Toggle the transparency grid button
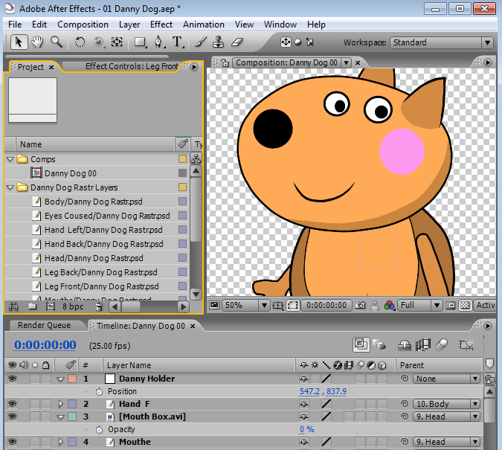502x450 pixels. 465,305
